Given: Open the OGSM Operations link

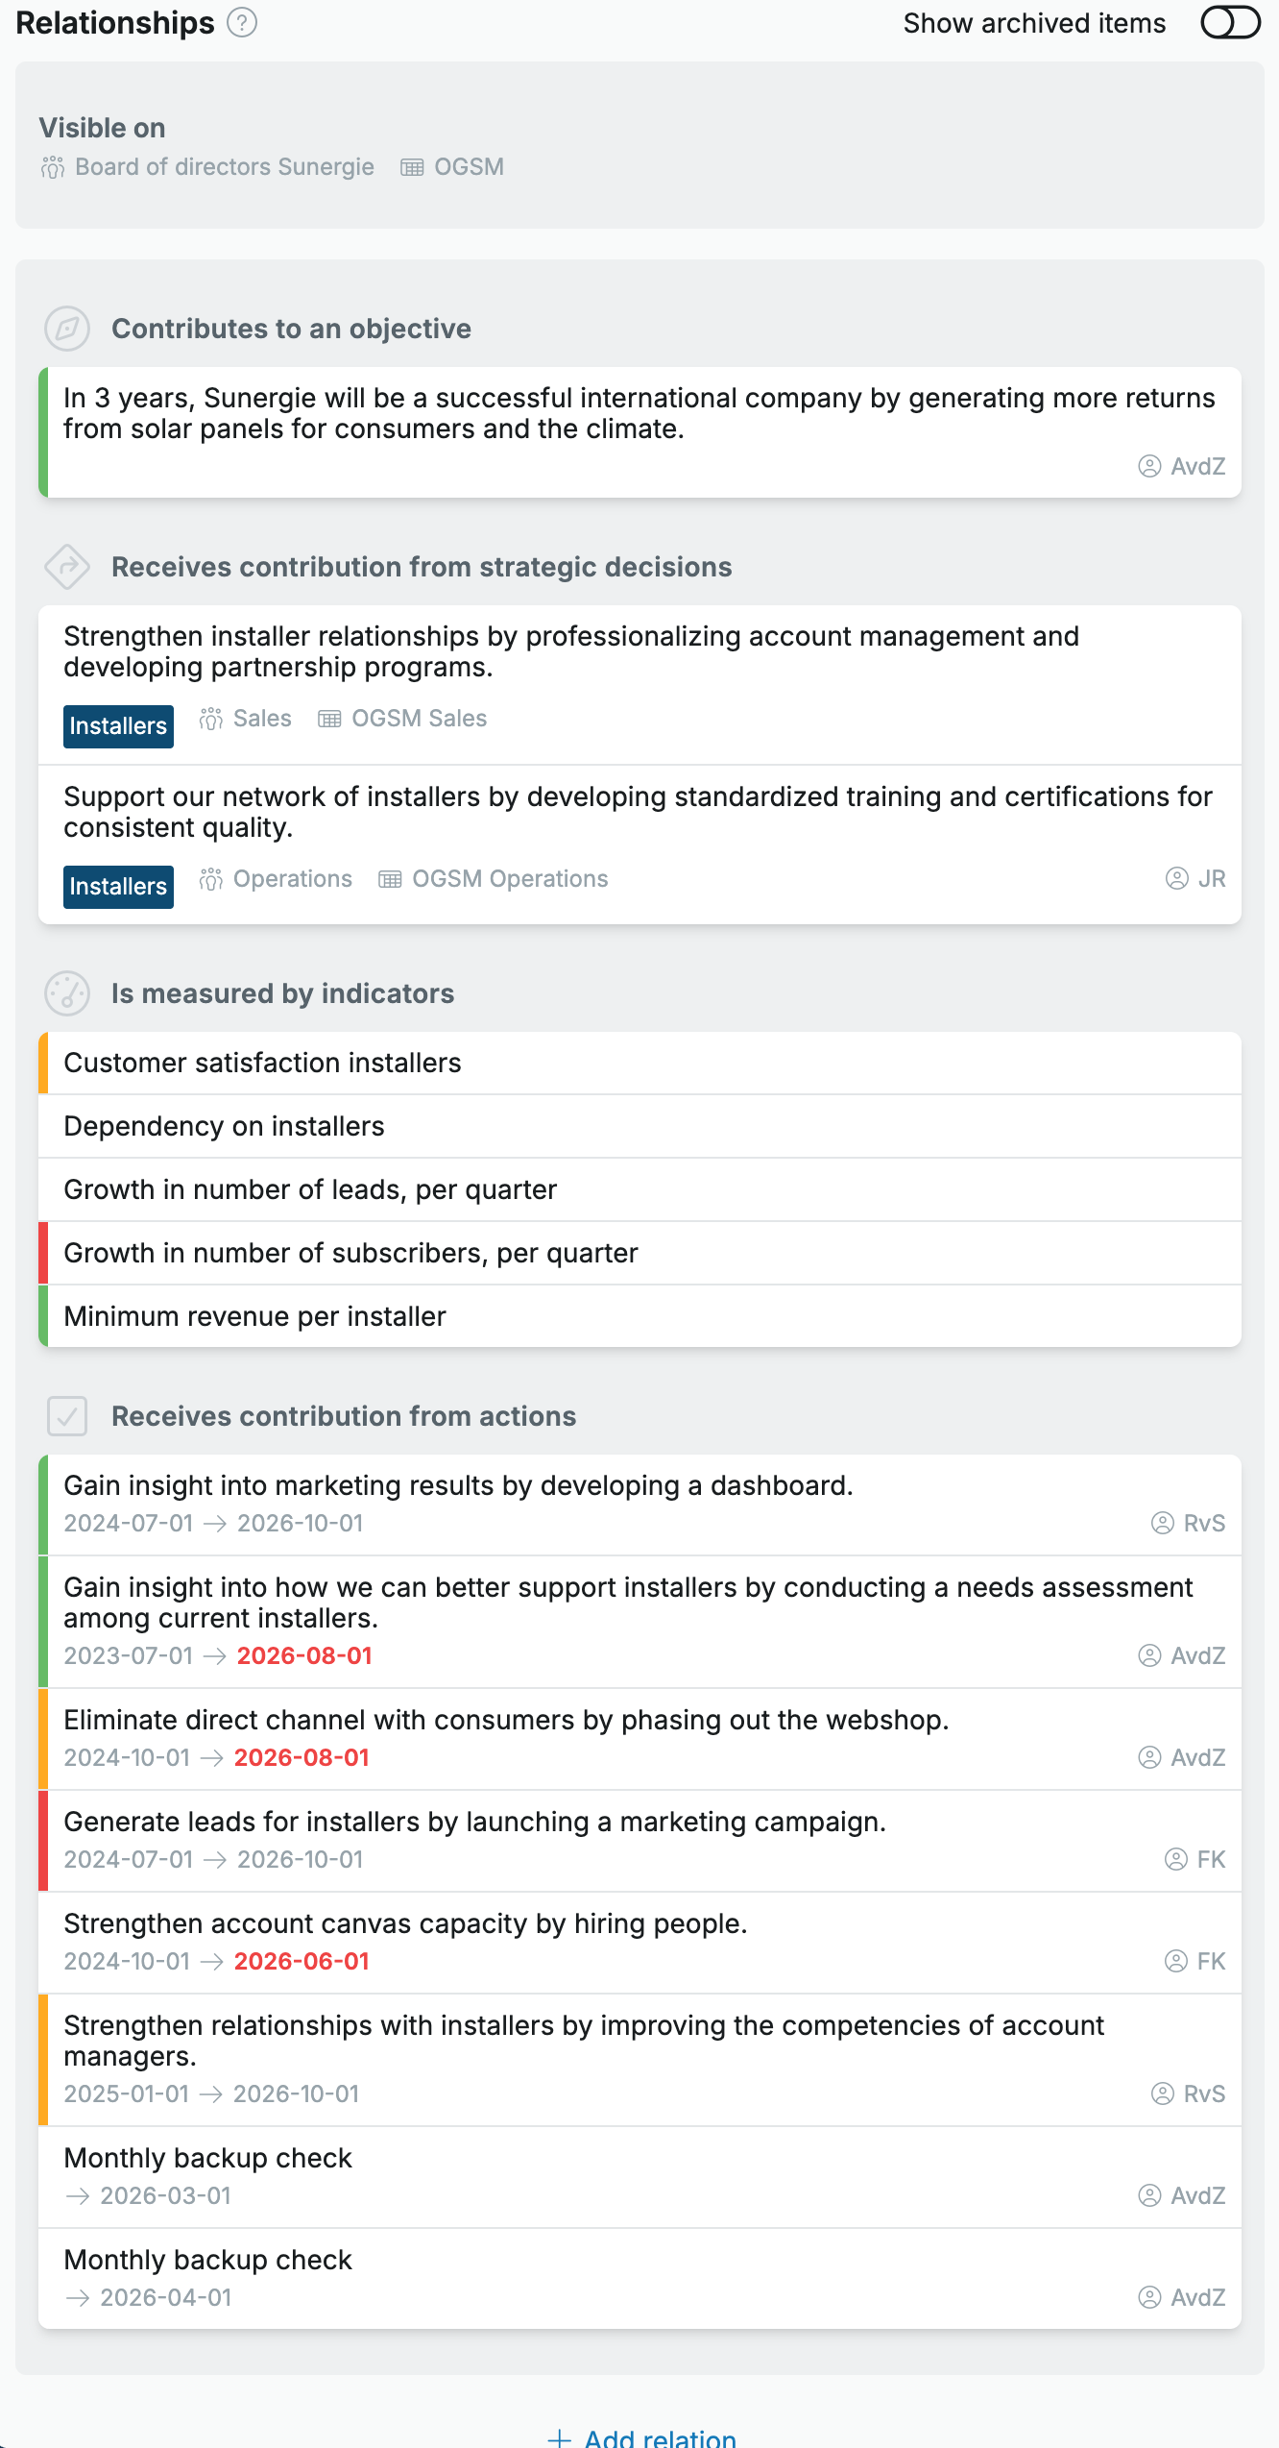Looking at the screenshot, I should pos(510,879).
